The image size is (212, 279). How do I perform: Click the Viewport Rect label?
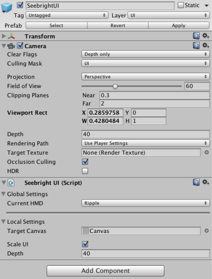pyautogui.click(x=27, y=113)
